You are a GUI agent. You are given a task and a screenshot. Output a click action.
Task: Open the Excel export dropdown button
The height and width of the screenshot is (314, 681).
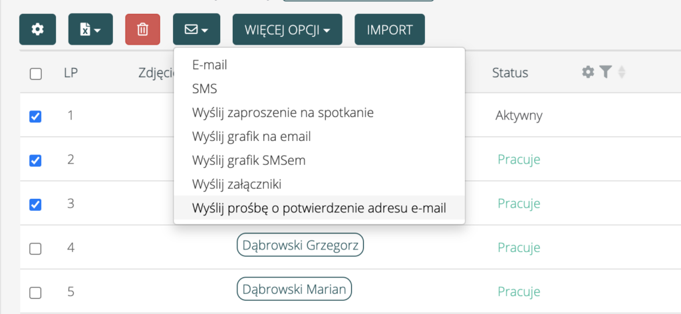[90, 30]
